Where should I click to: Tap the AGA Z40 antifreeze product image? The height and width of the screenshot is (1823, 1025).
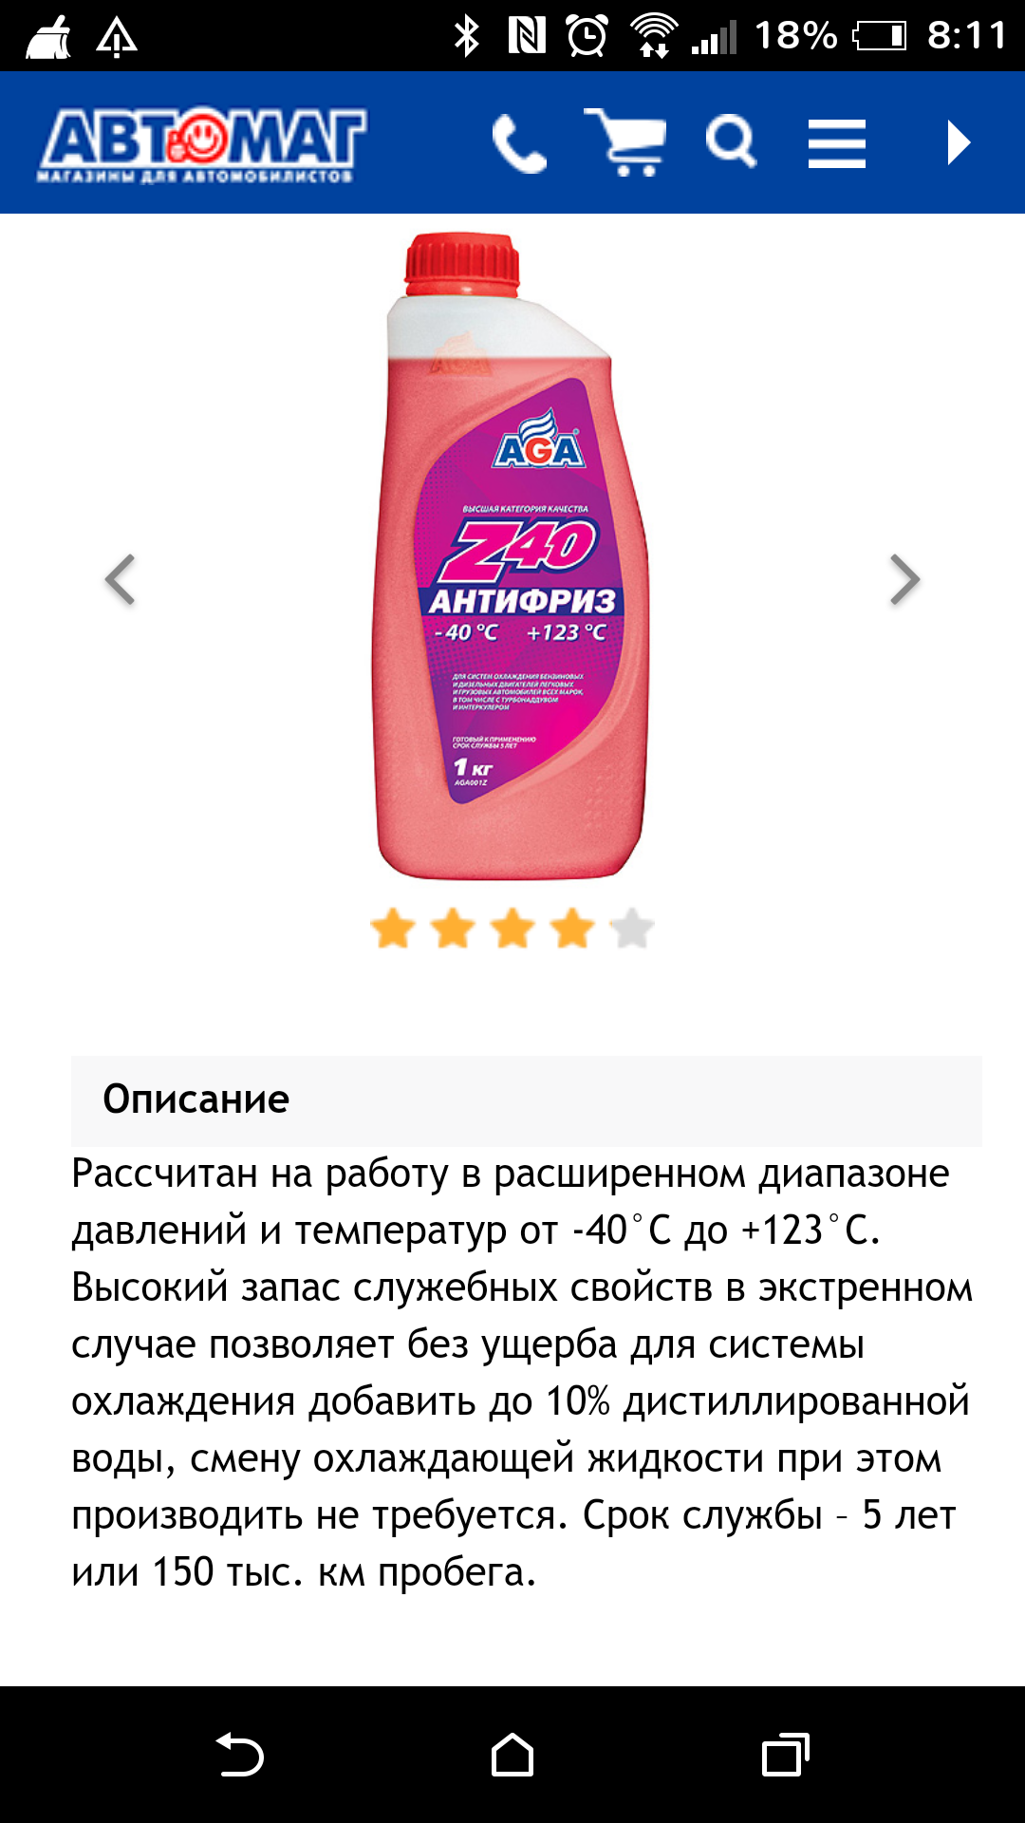click(512, 556)
